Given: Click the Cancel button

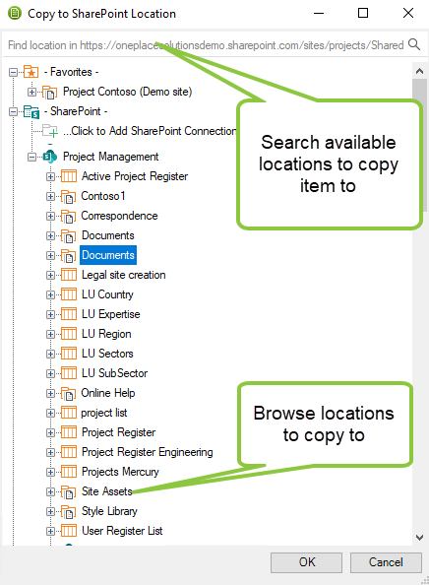Looking at the screenshot, I should [386, 562].
